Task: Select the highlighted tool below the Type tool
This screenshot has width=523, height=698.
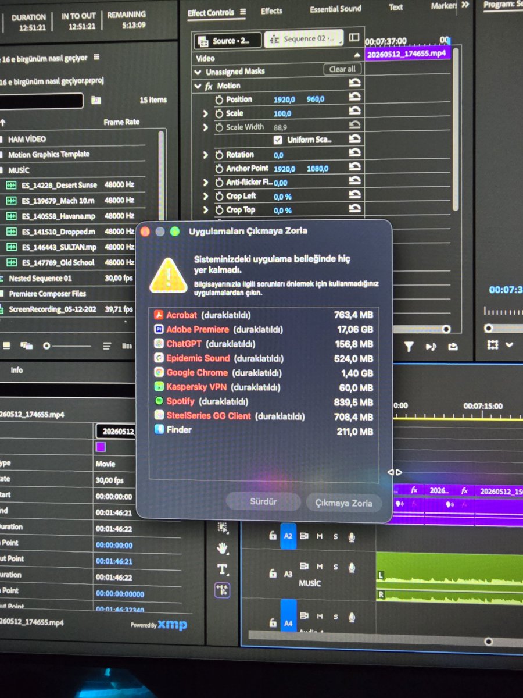Action: point(222,590)
